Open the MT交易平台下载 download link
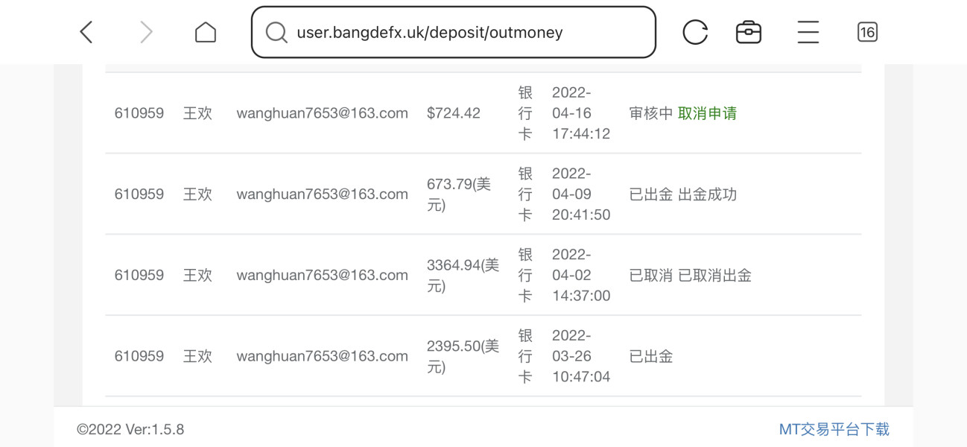 click(x=834, y=429)
